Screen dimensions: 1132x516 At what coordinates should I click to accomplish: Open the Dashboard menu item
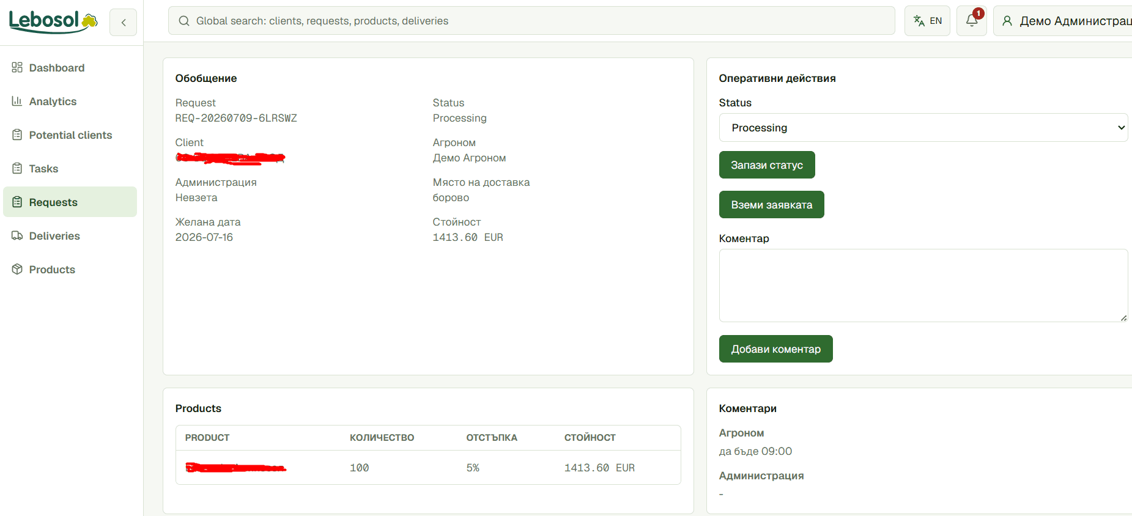tap(70, 67)
